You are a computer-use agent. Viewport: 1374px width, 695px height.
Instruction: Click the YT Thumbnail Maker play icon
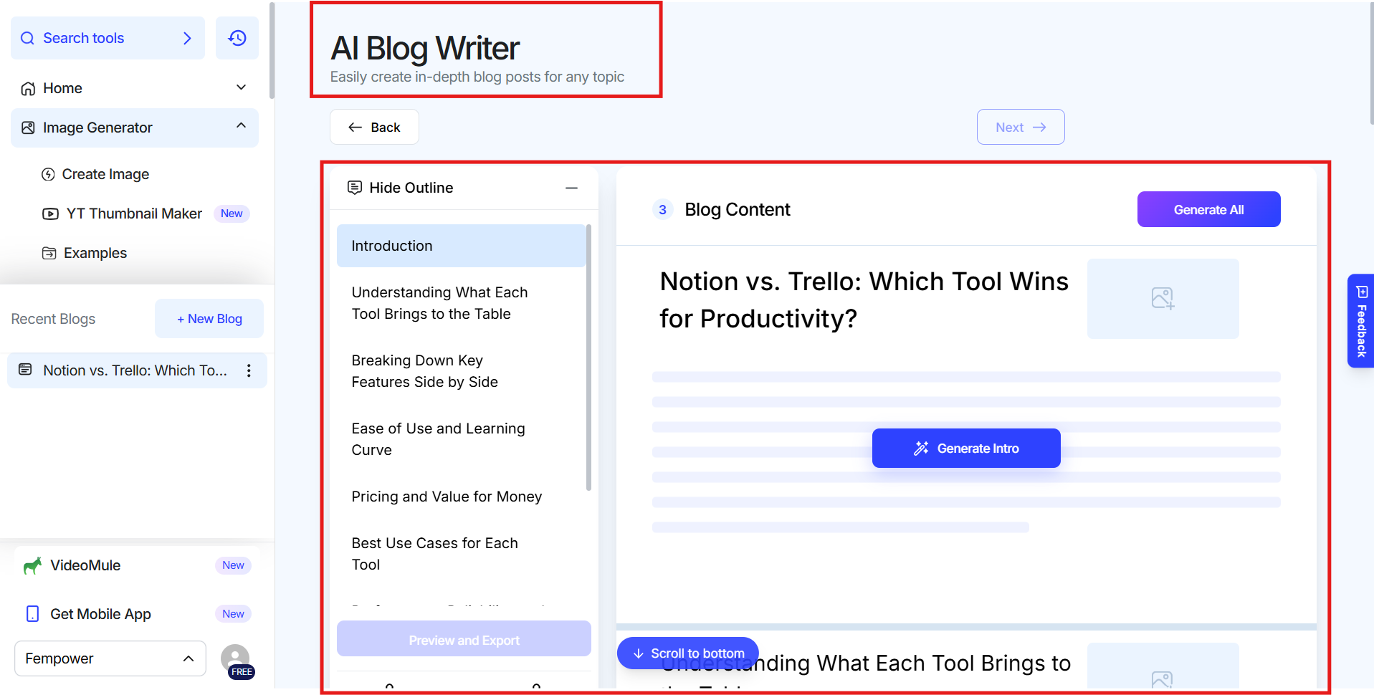[x=50, y=214]
